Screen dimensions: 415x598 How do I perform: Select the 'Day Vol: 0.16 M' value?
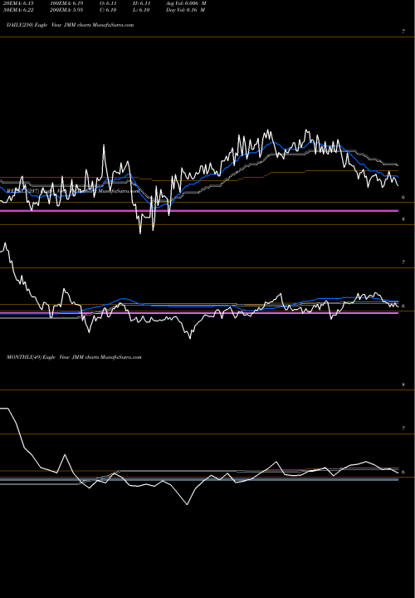pyautogui.click(x=186, y=10)
